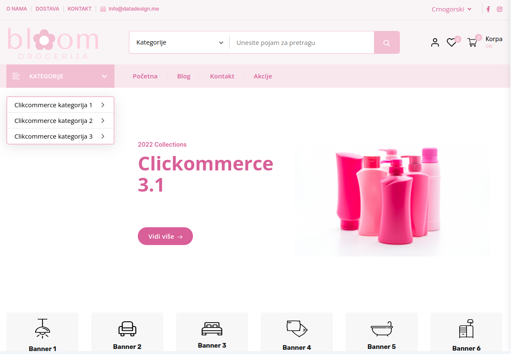Open the wishlist heart icon

452,42
